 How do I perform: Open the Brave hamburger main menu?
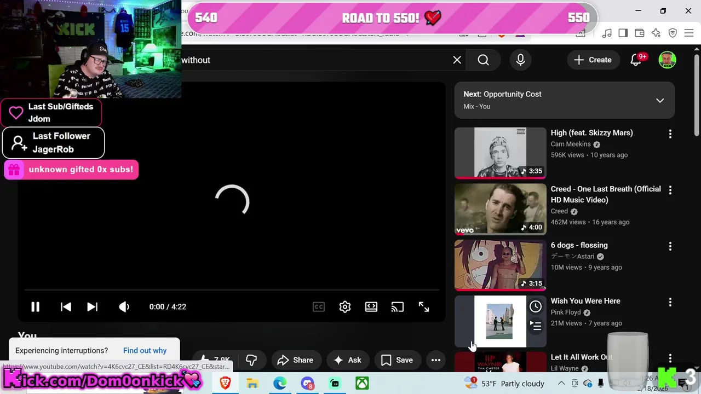coord(689,33)
